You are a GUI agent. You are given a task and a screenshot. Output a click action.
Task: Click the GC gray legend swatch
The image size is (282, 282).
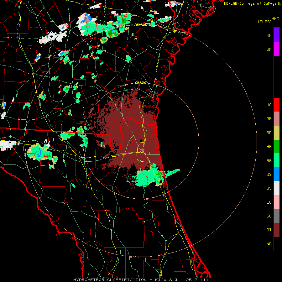pyautogui.click(x=277, y=216)
